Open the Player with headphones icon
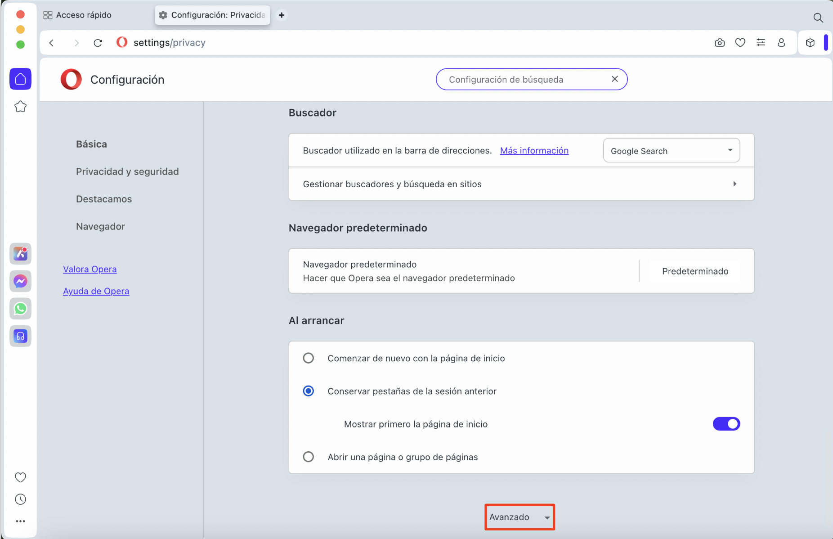The width and height of the screenshot is (833, 539). (x=20, y=336)
